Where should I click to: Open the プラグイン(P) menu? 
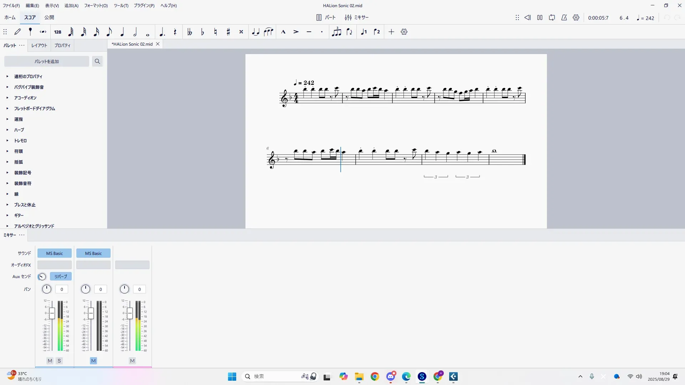click(x=144, y=5)
